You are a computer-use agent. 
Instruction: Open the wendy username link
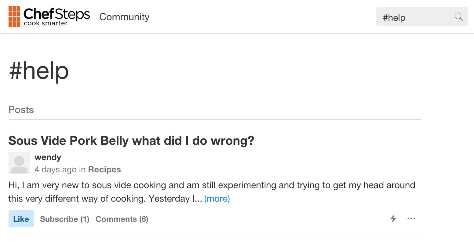pyautogui.click(x=48, y=157)
